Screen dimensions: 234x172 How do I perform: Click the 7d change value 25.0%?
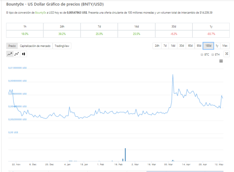click(99, 34)
